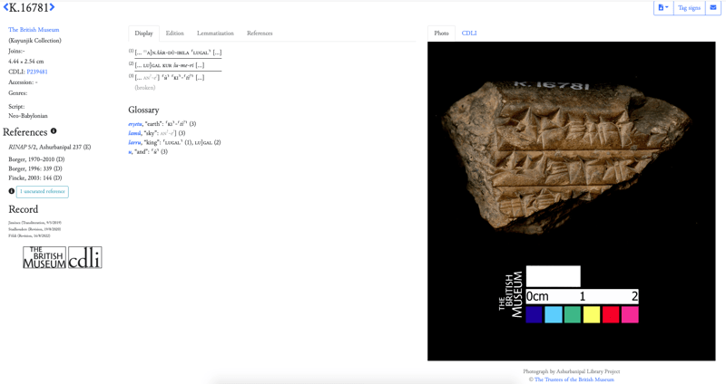The width and height of the screenshot is (726, 384).
Task: Click The British Museum logo
Action: tap(44, 257)
